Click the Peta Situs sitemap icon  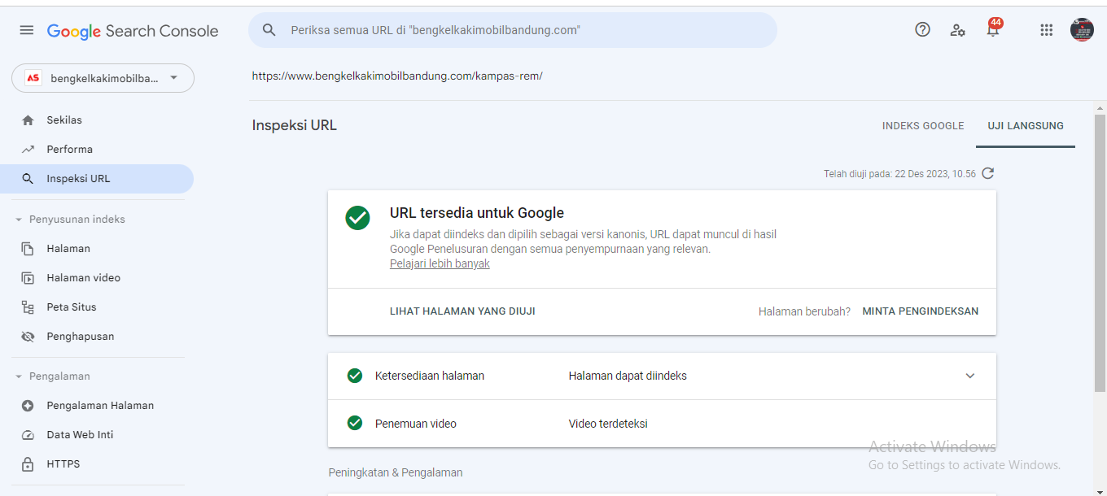(x=28, y=307)
